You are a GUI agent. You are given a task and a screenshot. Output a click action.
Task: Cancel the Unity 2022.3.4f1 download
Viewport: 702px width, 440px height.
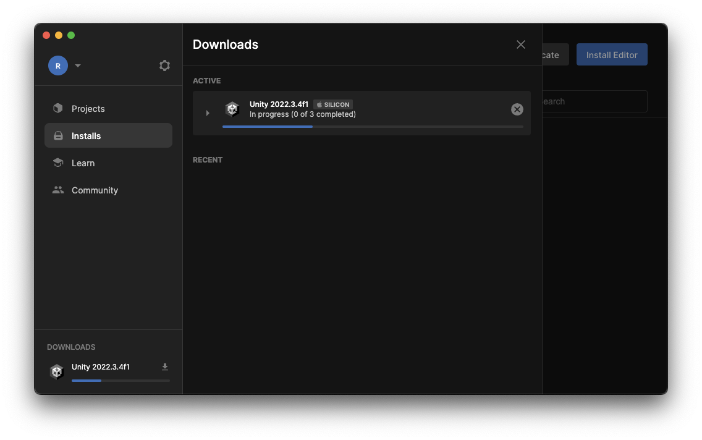click(517, 109)
